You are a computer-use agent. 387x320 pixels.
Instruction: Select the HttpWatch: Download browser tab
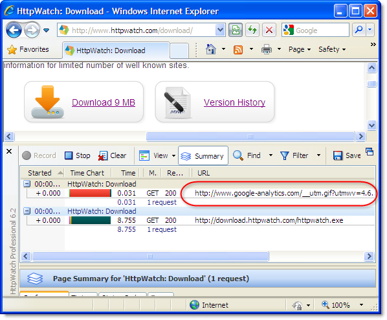point(116,51)
